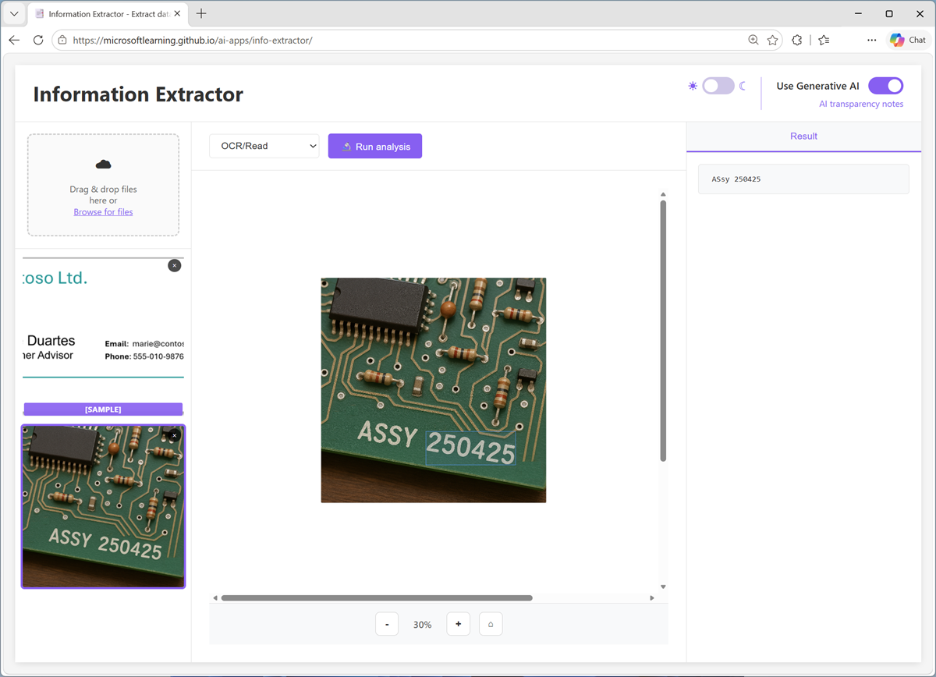Click the viewer scroll up arrow
Viewport: 936px width, 677px height.
coord(663,194)
